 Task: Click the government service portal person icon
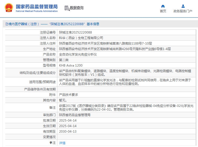pos(183,6)
